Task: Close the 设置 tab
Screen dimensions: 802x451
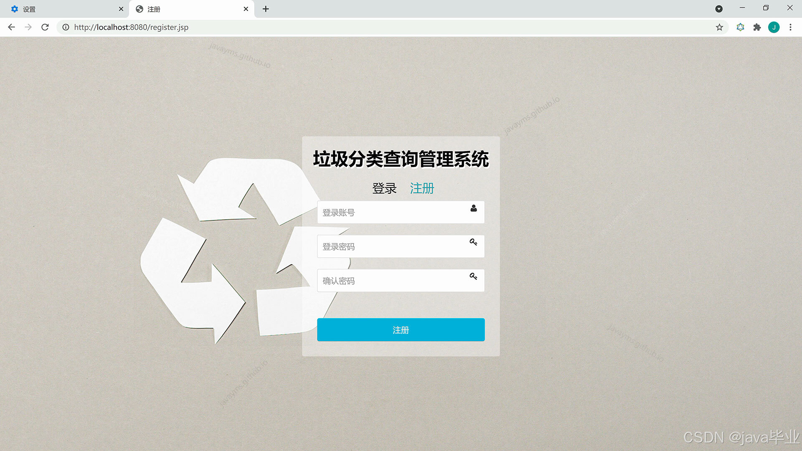Action: coord(121,9)
